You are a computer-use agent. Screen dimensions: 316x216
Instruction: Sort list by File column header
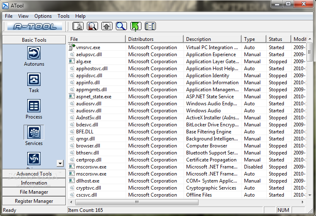tap(97, 39)
